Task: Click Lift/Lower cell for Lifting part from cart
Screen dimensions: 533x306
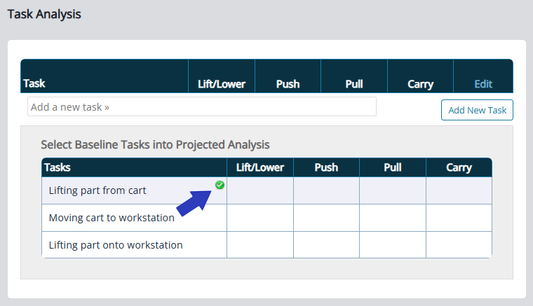Action: (x=259, y=190)
